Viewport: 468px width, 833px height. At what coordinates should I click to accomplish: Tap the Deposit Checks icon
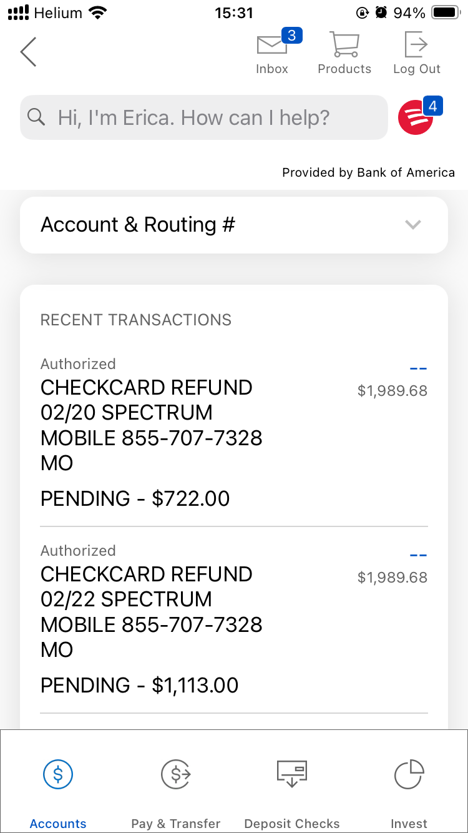tap(292, 775)
